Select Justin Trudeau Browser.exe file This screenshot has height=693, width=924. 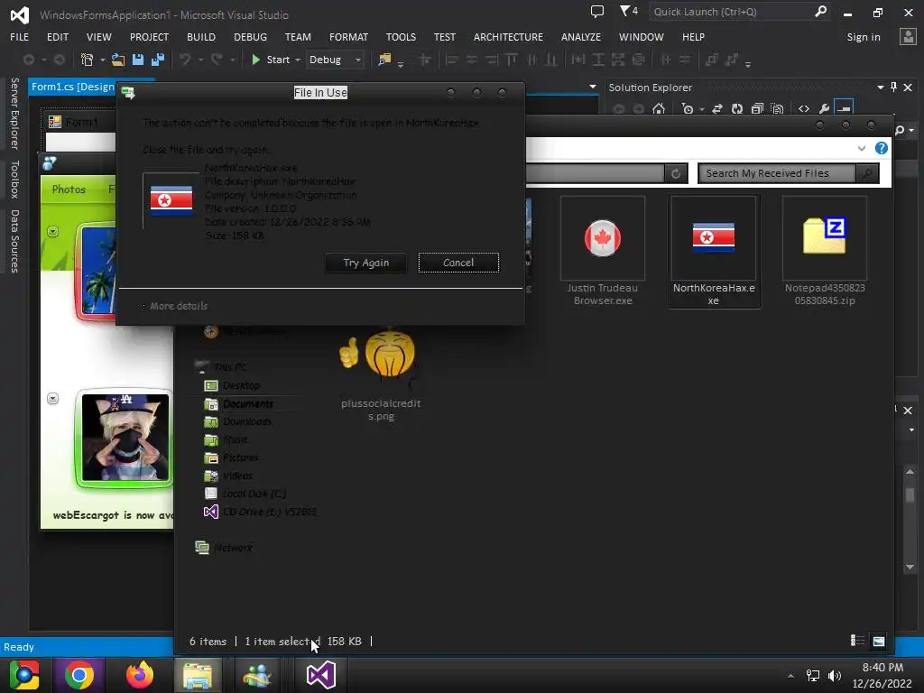point(602,253)
